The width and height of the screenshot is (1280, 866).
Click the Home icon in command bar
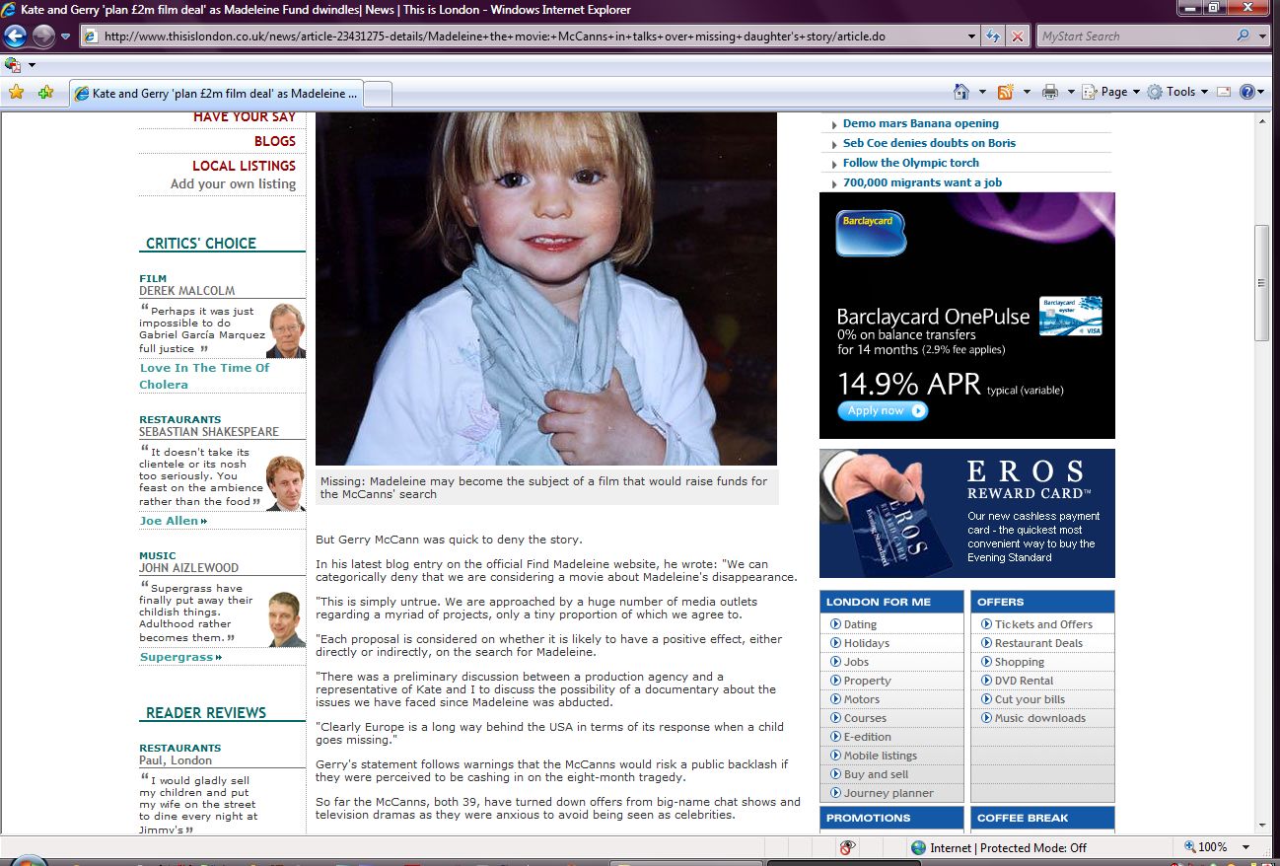[x=961, y=92]
